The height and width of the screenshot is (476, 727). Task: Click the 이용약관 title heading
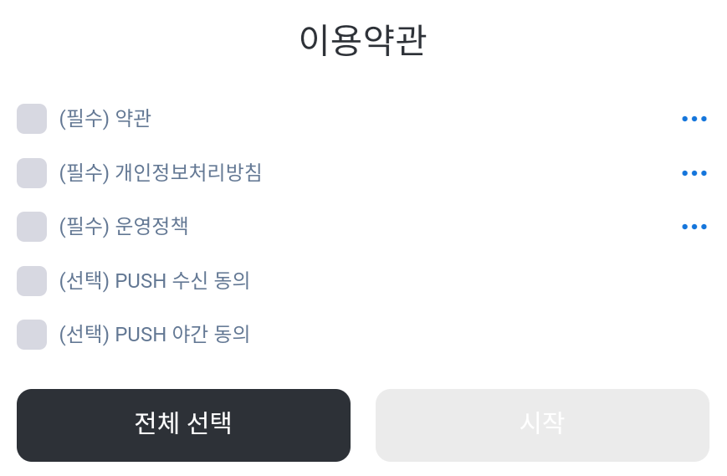362,41
